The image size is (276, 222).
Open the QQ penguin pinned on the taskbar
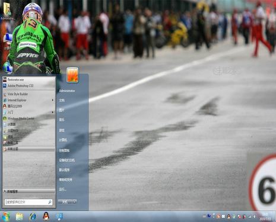pyautogui.click(x=46, y=217)
